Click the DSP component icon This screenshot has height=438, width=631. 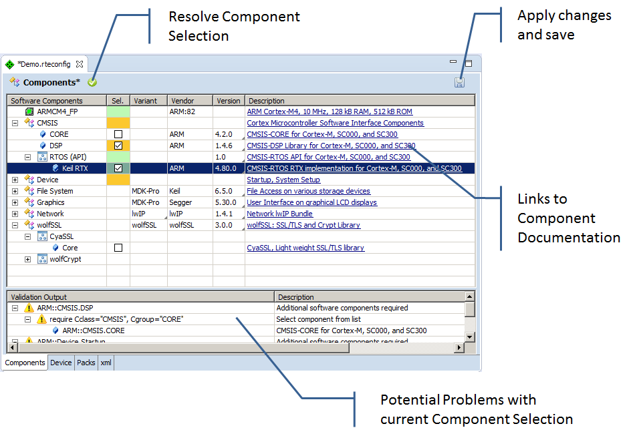pos(43,146)
